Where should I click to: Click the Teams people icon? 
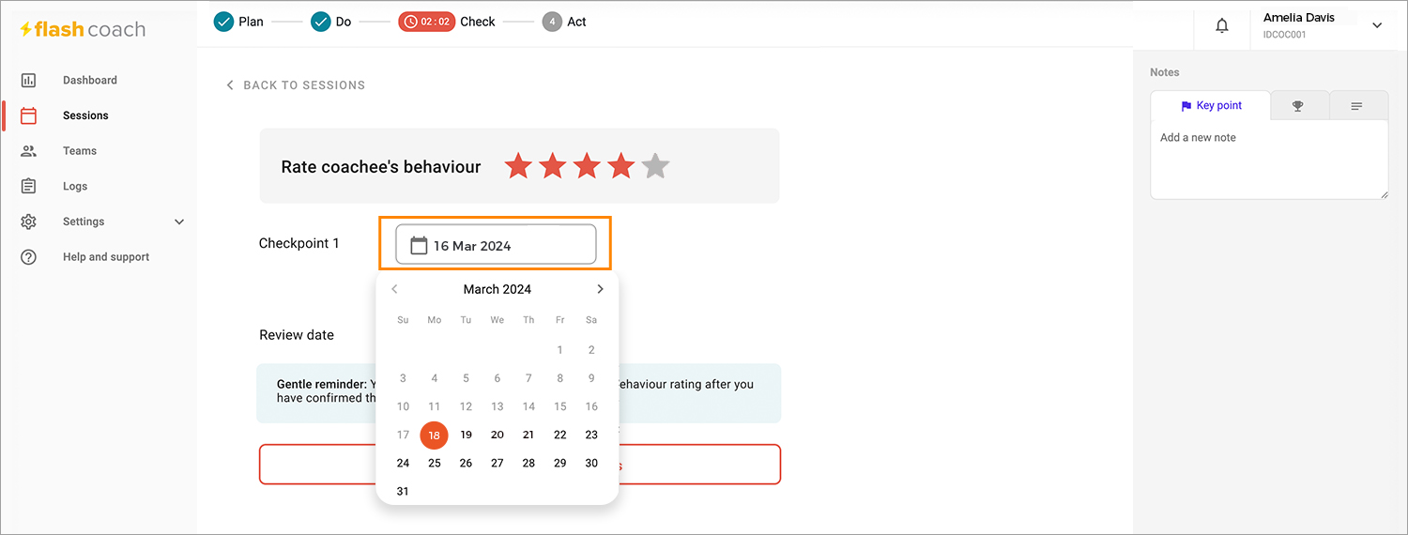tap(28, 151)
